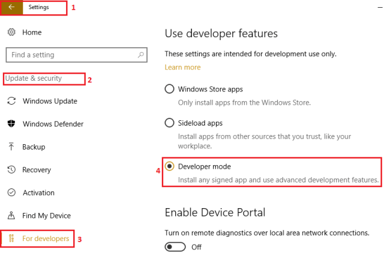Click the back arrow button
Viewport: 384px width, 253px height.
pyautogui.click(x=11, y=8)
